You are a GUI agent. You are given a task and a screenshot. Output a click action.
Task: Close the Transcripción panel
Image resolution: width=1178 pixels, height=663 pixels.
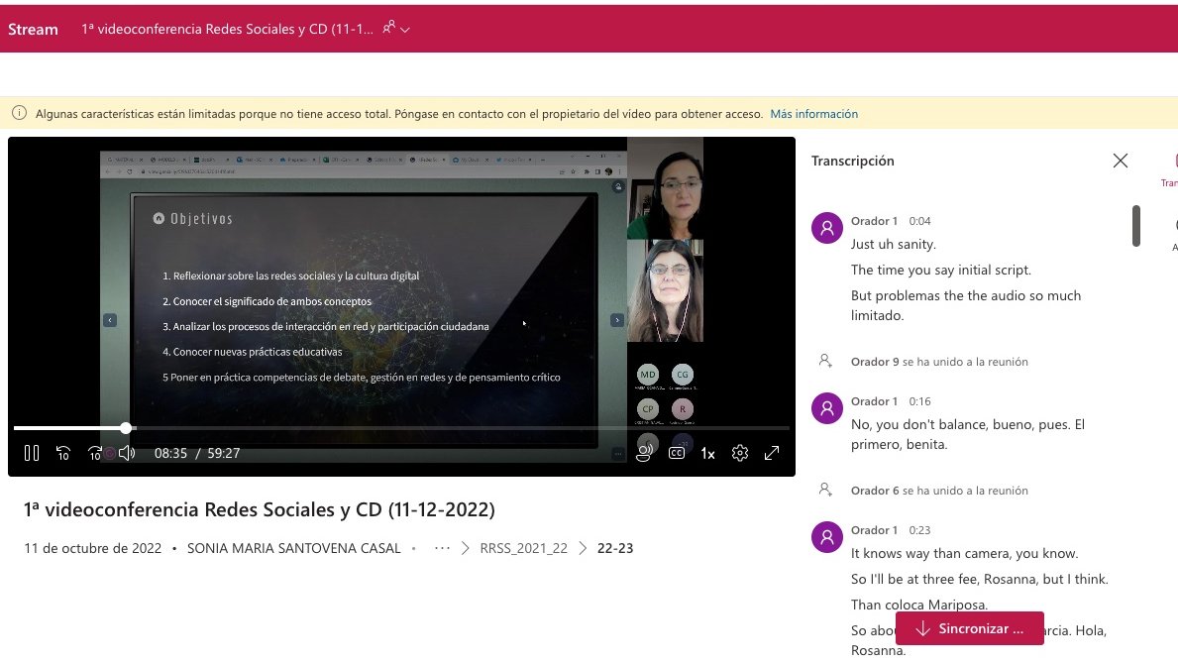(1121, 161)
